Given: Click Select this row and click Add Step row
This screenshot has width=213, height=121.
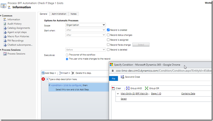Looking at the screenshot, I should coord(72,90).
